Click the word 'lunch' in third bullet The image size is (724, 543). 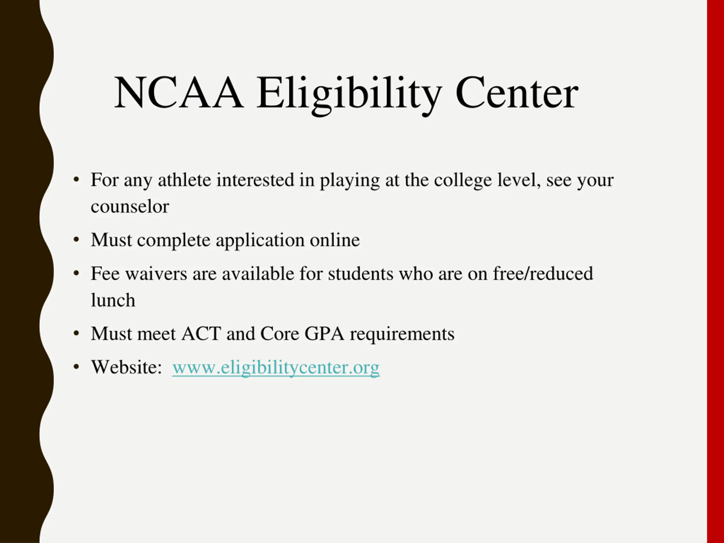[113, 300]
